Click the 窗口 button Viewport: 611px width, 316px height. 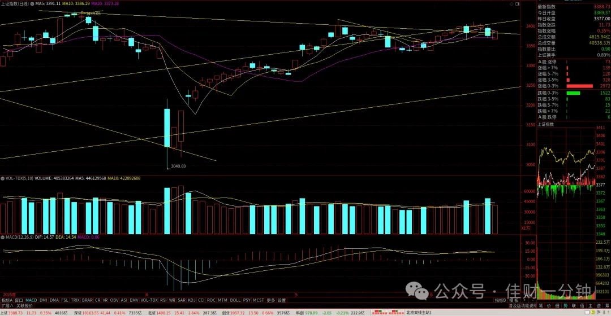[19, 300]
